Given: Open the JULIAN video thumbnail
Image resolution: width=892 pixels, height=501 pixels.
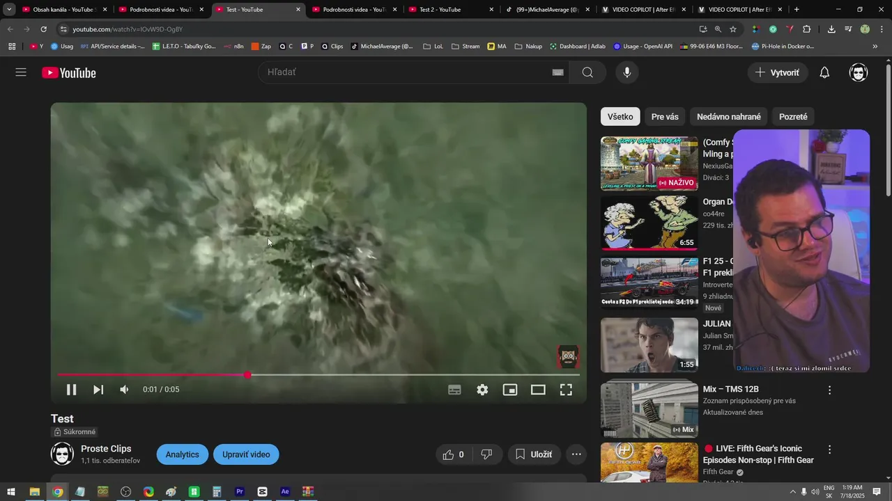Looking at the screenshot, I should [x=649, y=345].
